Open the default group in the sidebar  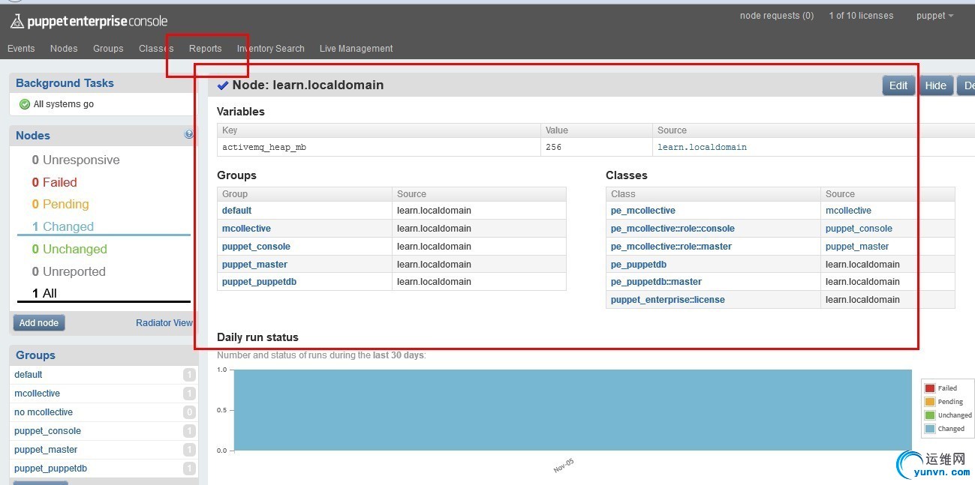[29, 375]
